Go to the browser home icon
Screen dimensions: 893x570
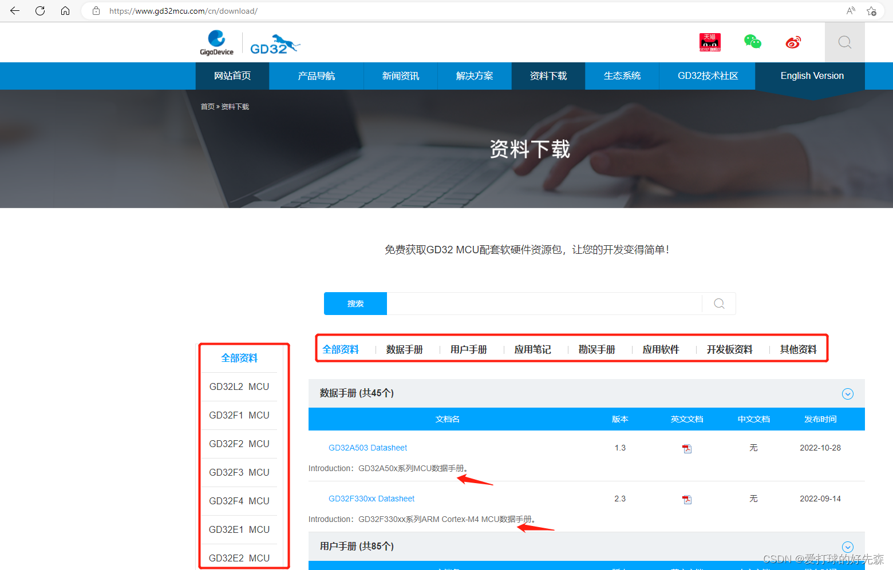click(x=65, y=11)
